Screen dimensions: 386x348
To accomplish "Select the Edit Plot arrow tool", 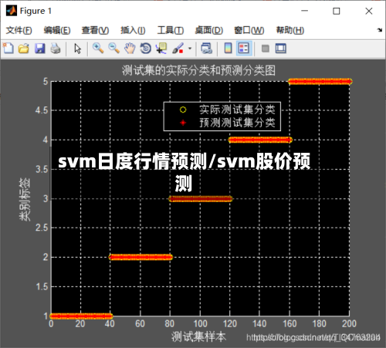I will point(77,49).
